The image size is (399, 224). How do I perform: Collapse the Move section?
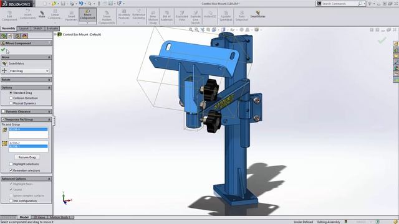point(49,57)
